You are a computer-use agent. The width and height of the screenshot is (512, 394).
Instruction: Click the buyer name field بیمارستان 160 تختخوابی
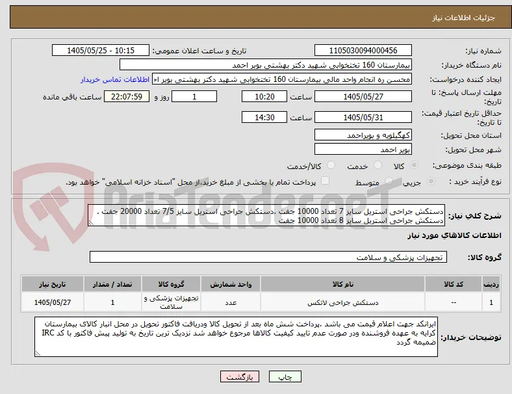tap(266, 64)
